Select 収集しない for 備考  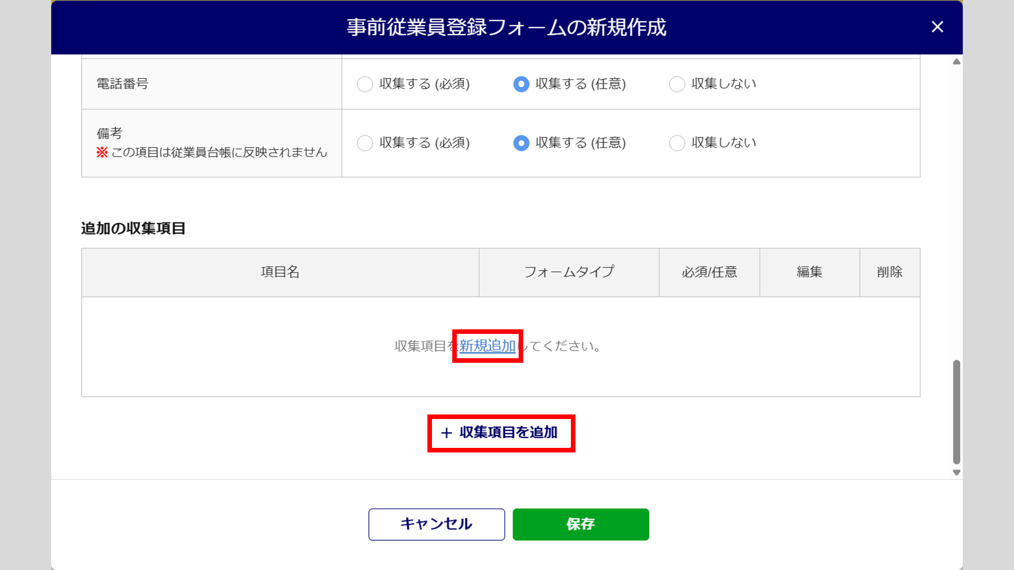(677, 143)
